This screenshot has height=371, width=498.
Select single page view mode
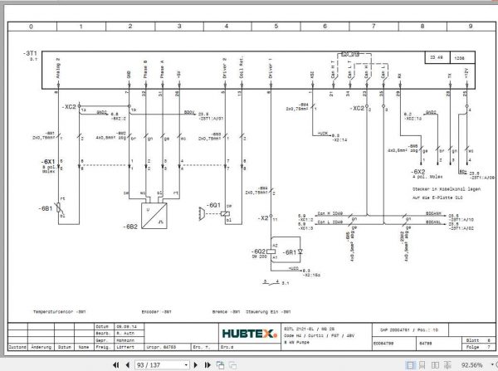[x=410, y=365]
